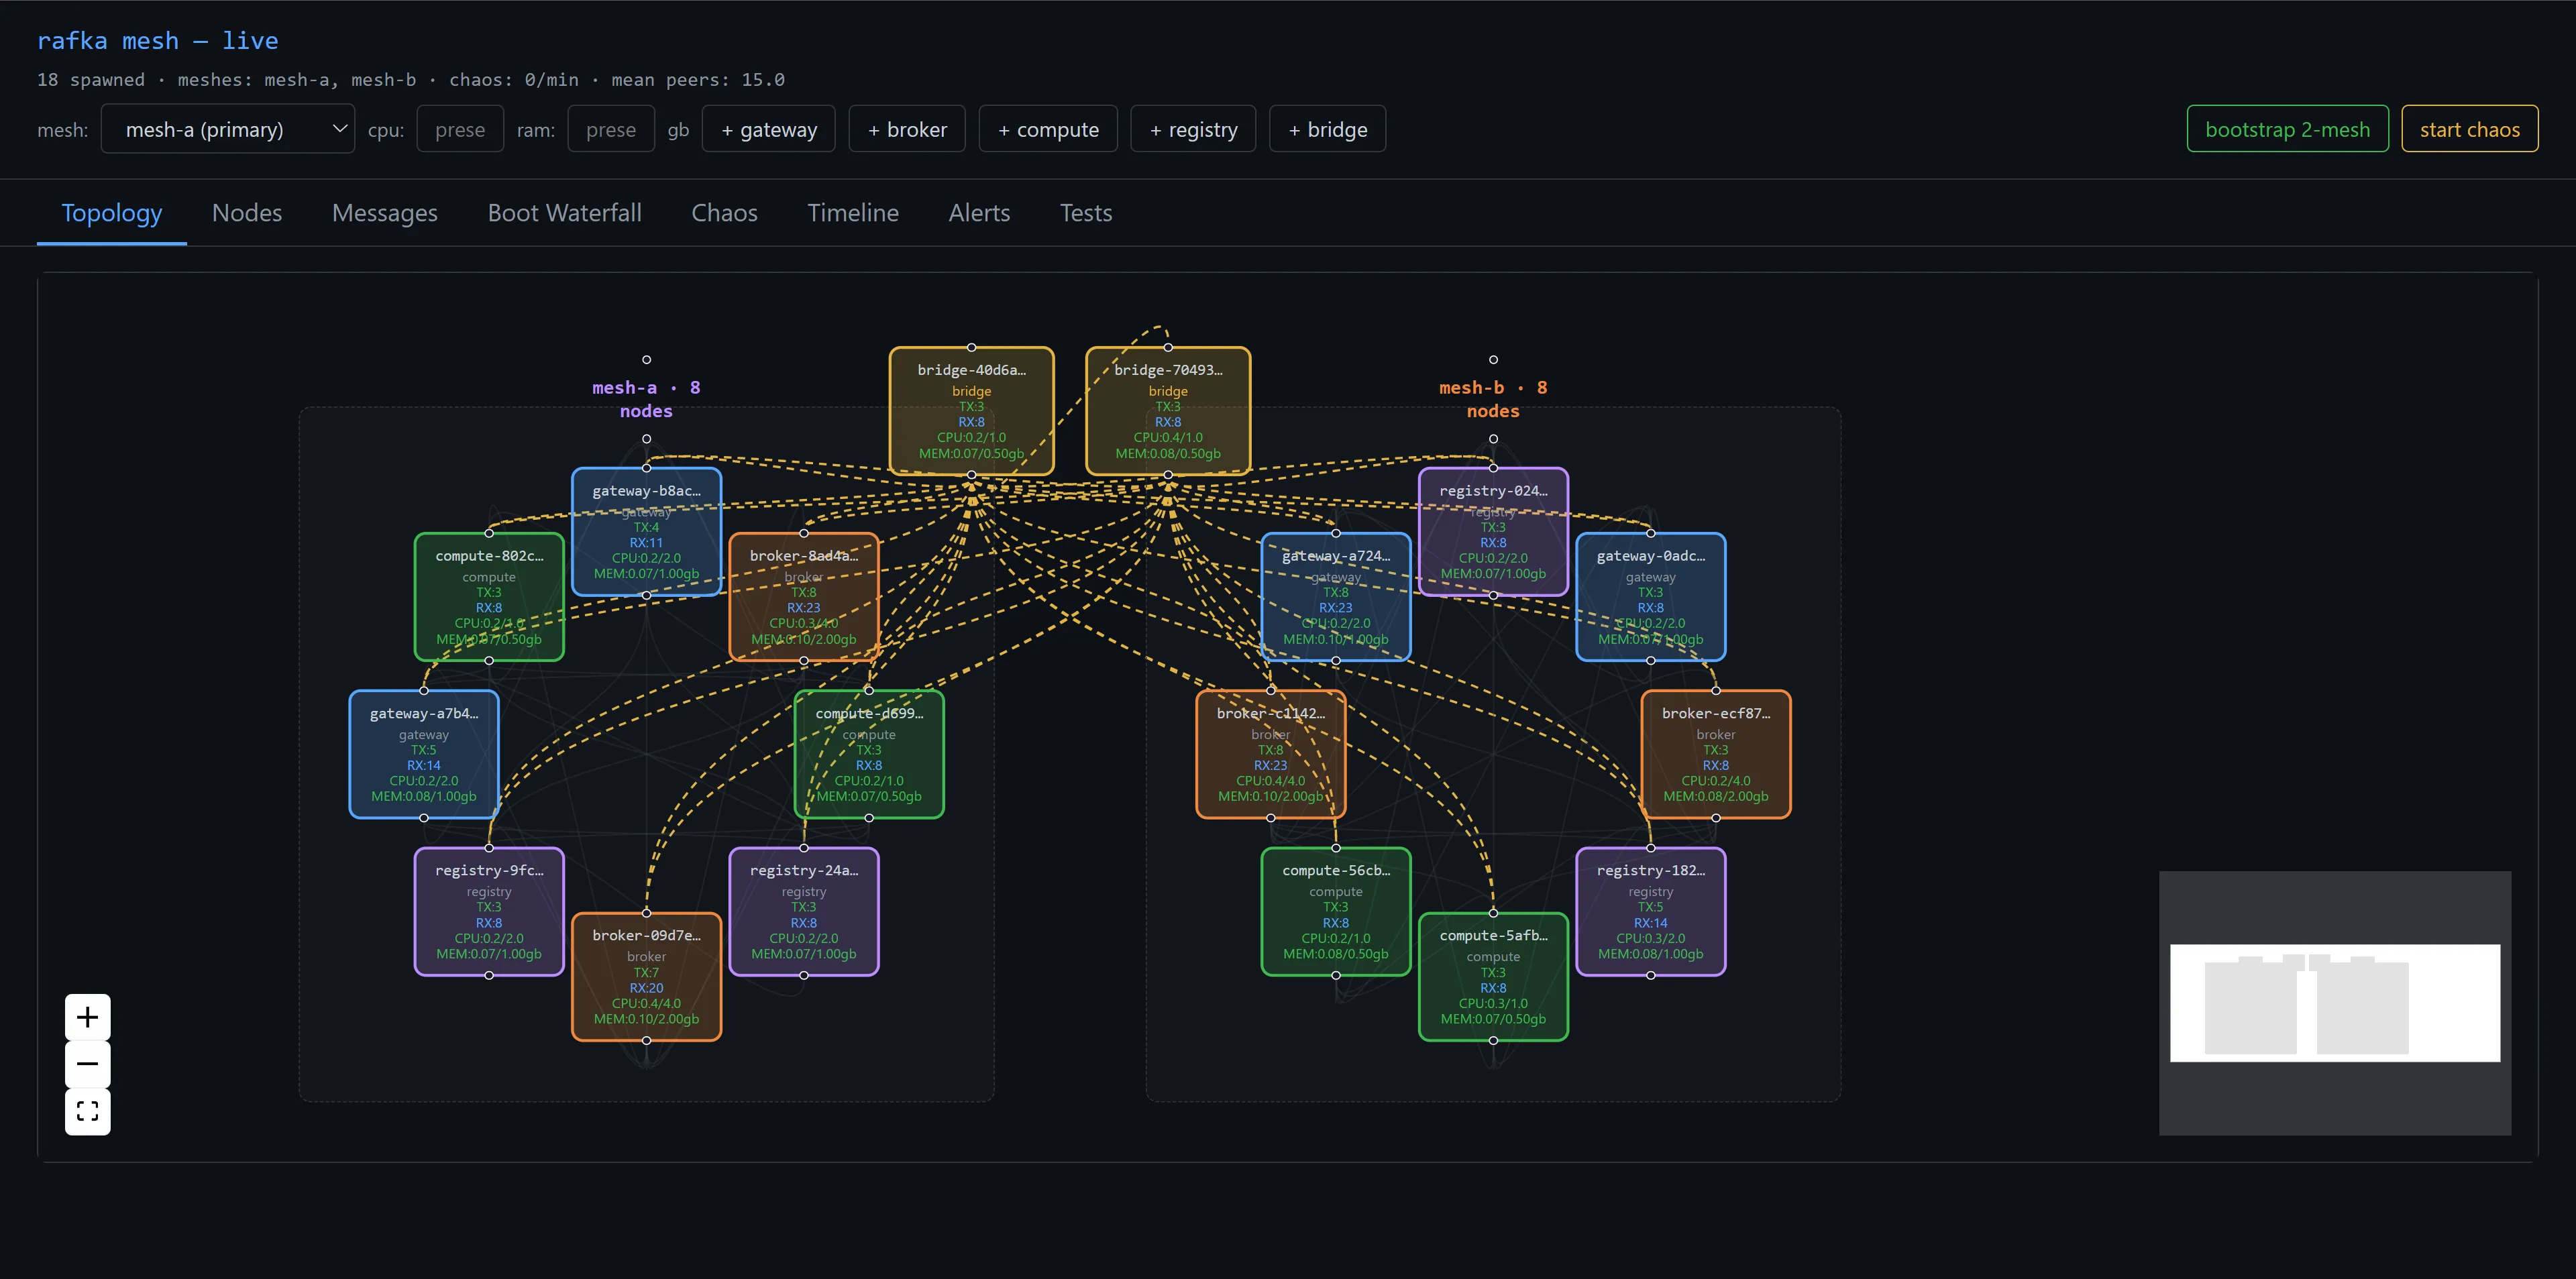Switch to the Nodes tab
Viewport: 2576px width, 1279px height.
point(247,213)
